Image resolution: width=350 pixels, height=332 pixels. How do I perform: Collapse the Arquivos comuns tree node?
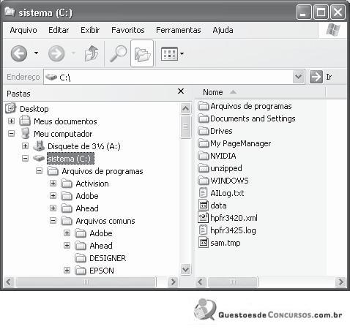53,221
